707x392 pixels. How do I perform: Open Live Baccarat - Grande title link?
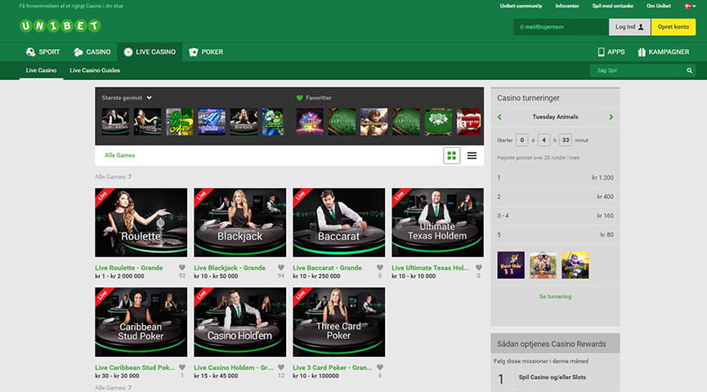(327, 268)
